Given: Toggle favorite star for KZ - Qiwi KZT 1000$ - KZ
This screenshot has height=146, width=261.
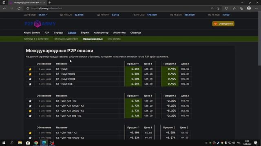Looking at the screenshot, I should pos(30,106).
